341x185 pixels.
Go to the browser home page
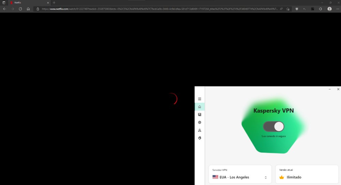(x=28, y=9)
